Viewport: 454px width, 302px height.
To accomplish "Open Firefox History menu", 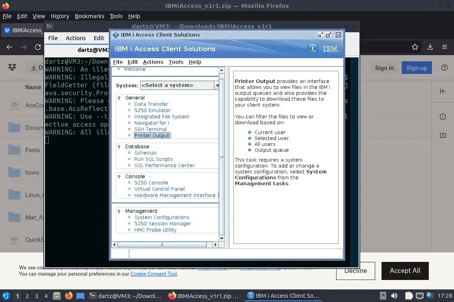I will coord(60,16).
